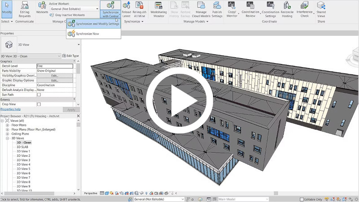Open Shared Views

click(321, 9)
